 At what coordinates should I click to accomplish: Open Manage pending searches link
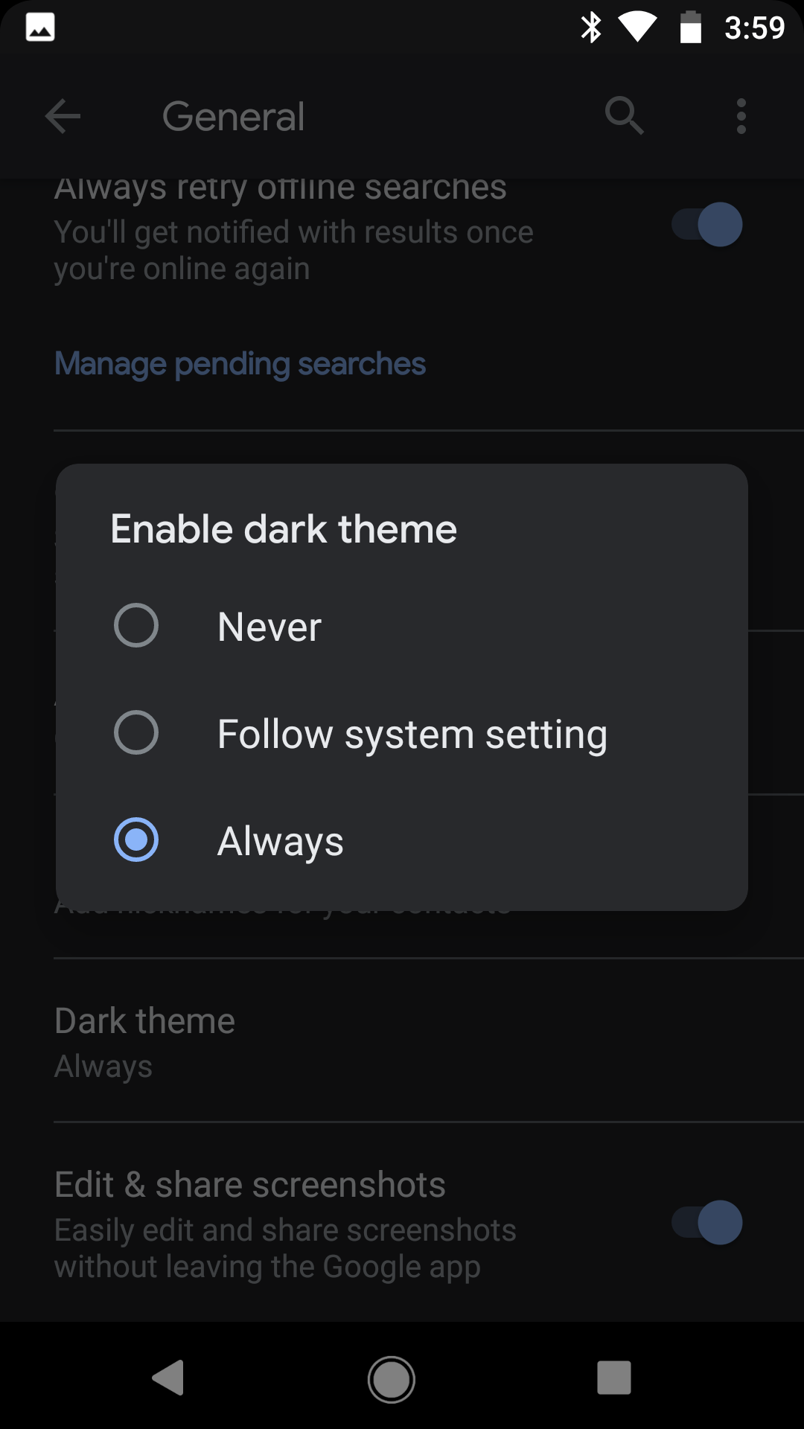240,364
